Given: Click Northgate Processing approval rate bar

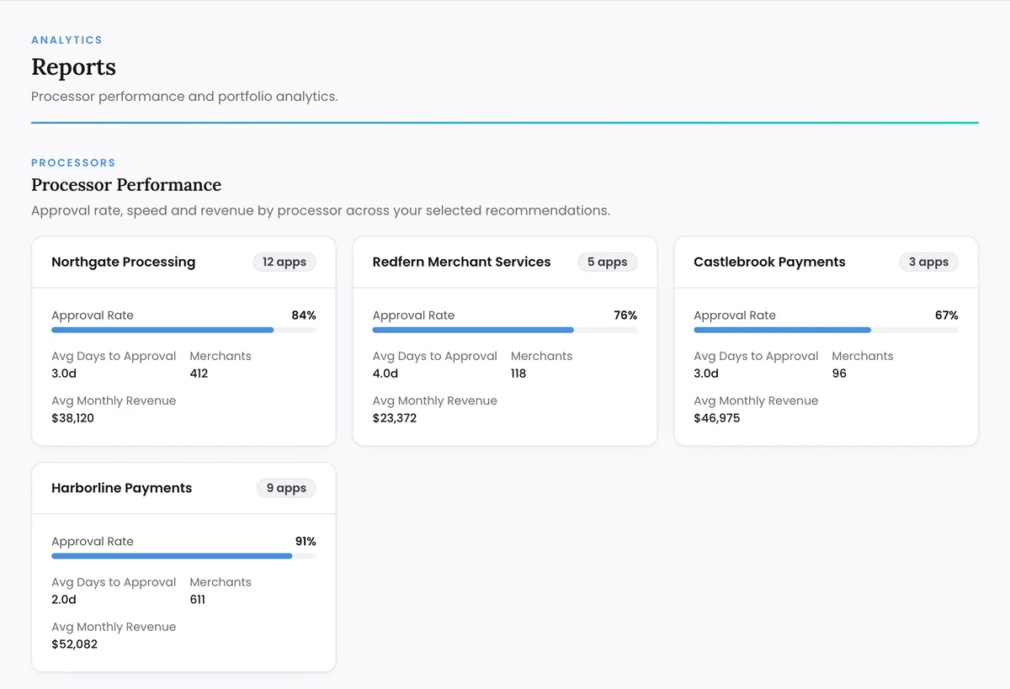Looking at the screenshot, I should click(x=183, y=330).
